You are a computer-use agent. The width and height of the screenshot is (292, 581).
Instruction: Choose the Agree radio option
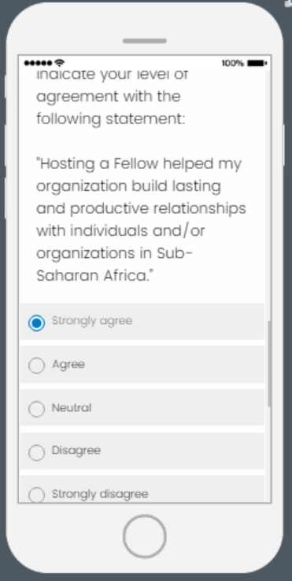tap(36, 366)
